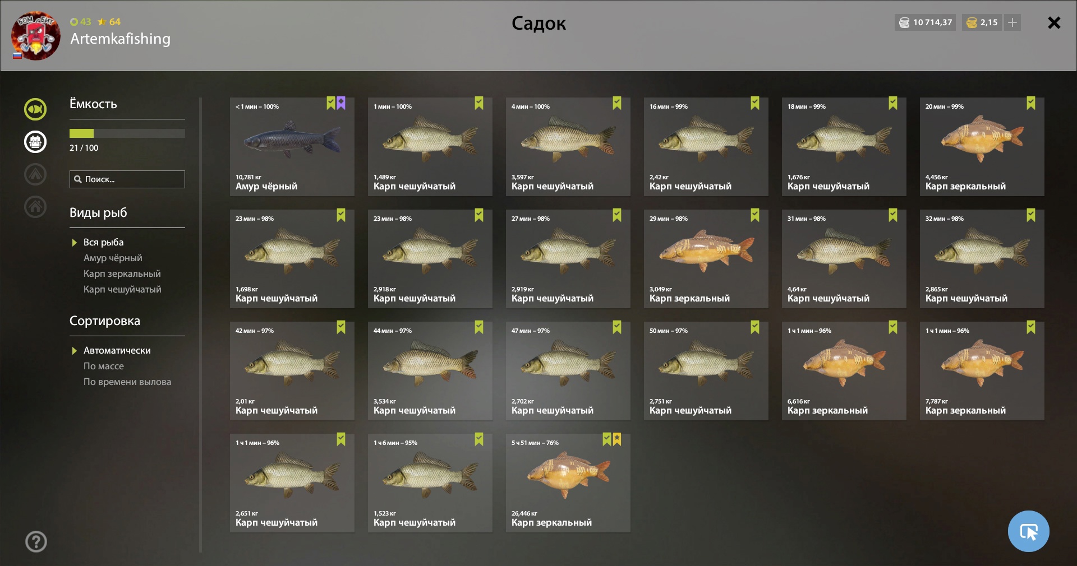
Task: Click the blue cursor select button
Action: pos(1028,531)
